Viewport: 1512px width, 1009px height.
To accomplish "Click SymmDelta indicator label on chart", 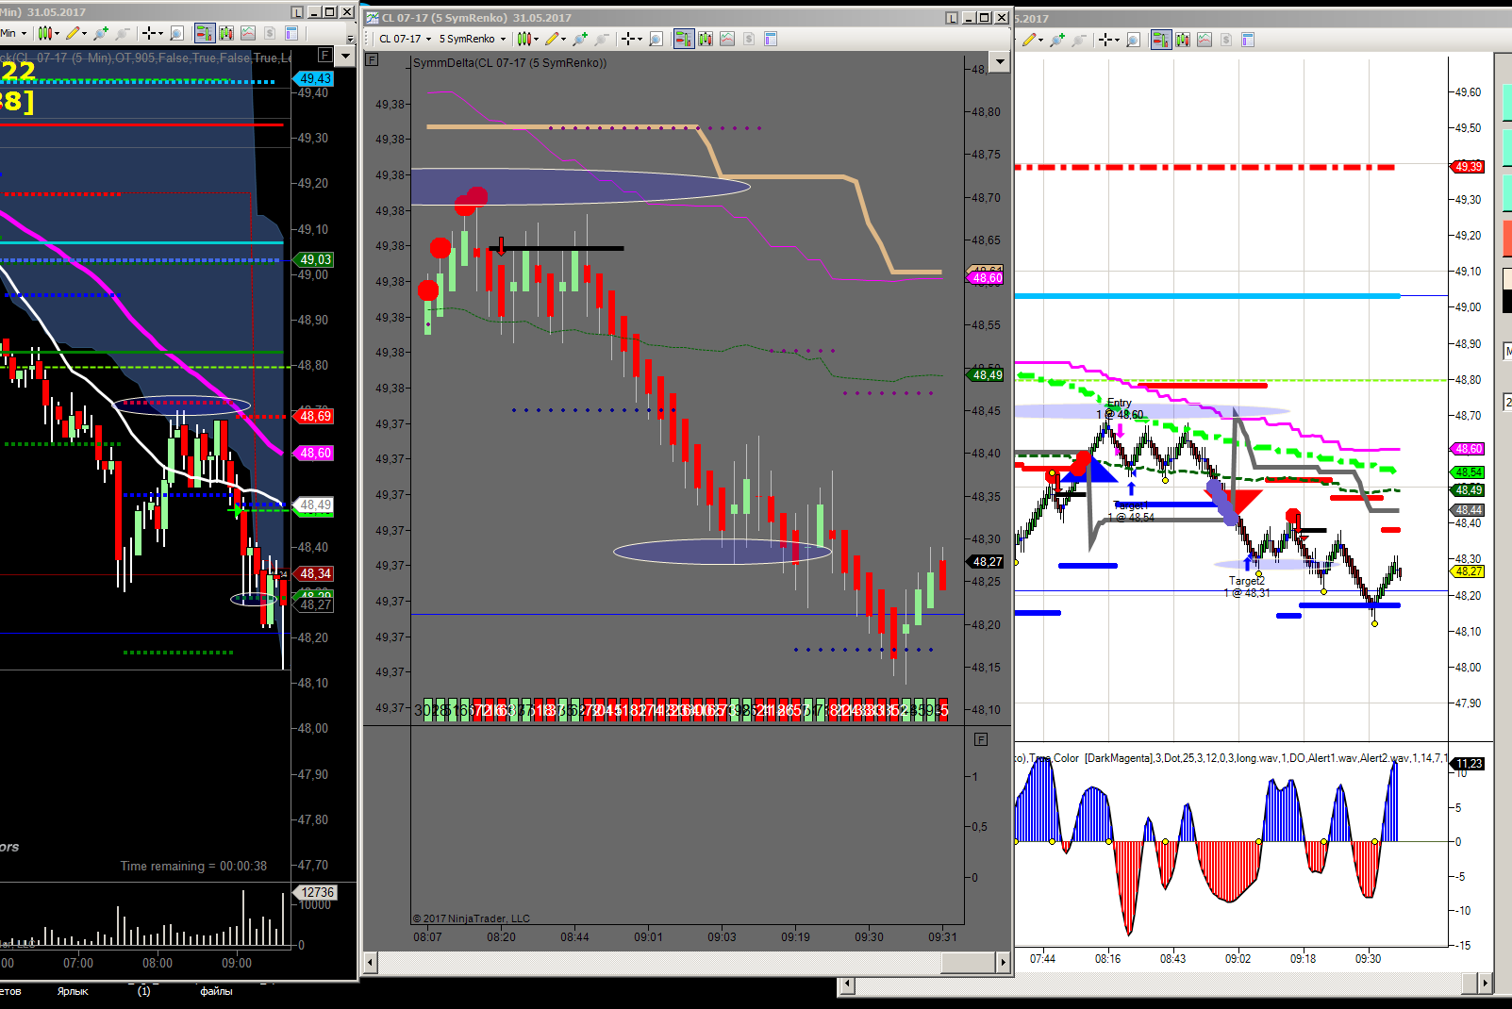I will click(510, 63).
